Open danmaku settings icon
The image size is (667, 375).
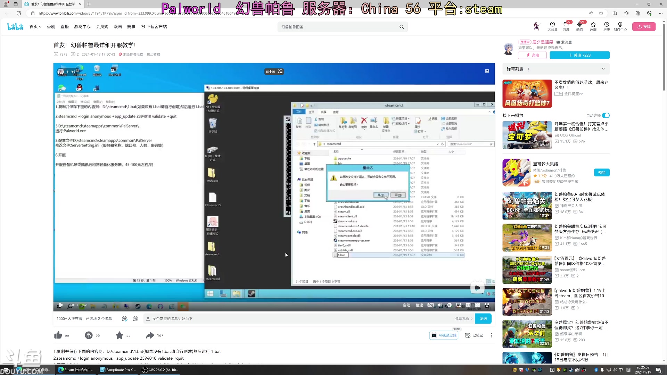pyautogui.click(x=136, y=318)
